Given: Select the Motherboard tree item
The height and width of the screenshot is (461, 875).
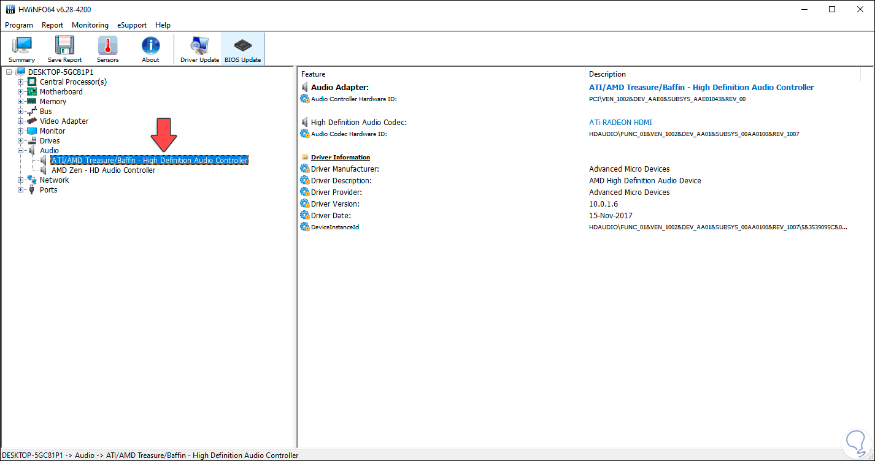Looking at the screenshot, I should tap(61, 92).
